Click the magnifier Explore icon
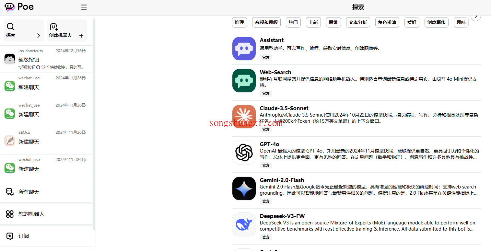The width and height of the screenshot is (491, 251). (10, 27)
